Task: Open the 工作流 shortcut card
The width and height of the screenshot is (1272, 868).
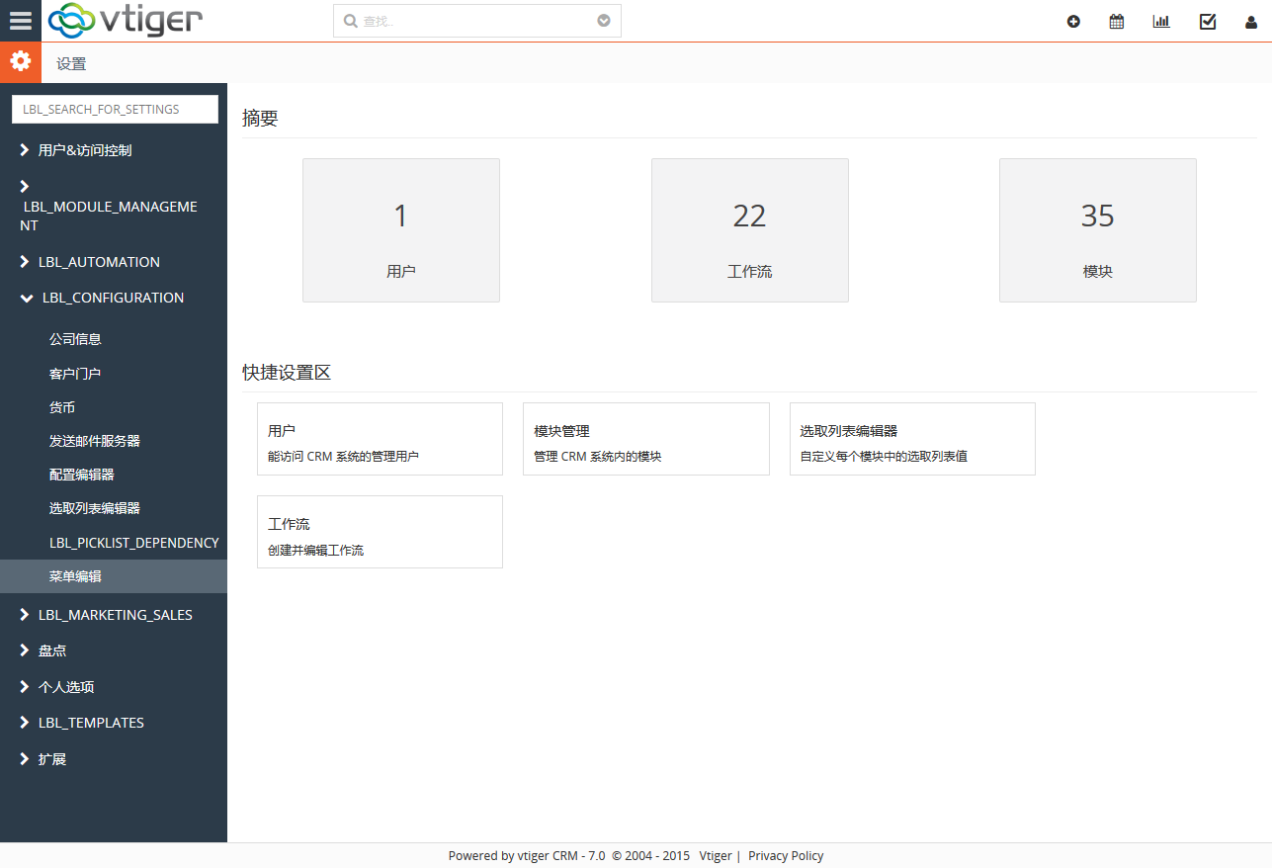Action: click(x=380, y=532)
